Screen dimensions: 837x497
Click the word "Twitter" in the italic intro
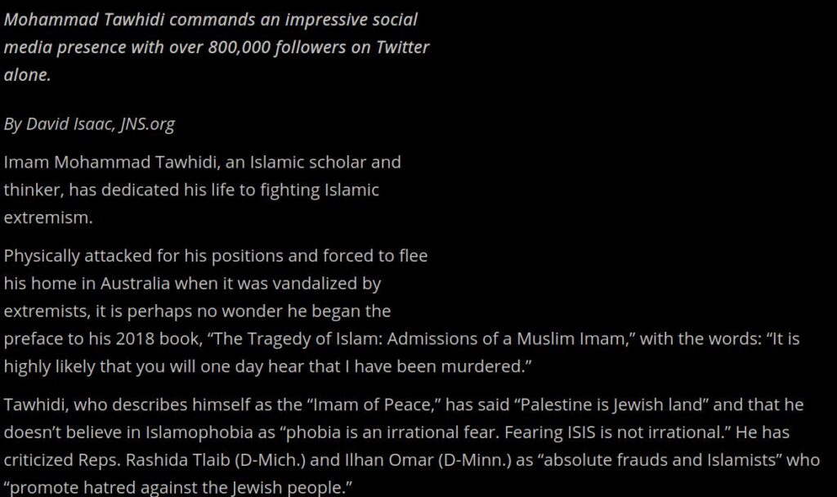402,47
